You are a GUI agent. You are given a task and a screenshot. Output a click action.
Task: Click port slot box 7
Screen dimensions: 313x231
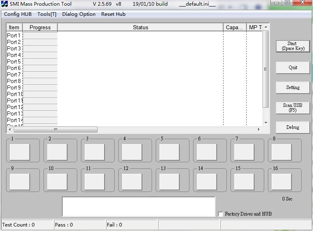[x=244, y=152]
